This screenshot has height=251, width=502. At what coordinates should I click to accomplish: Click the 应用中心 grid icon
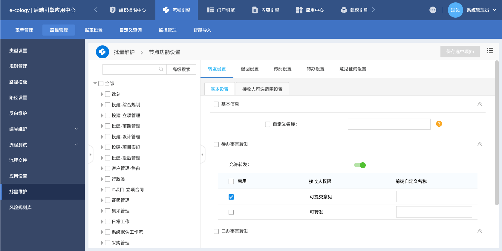click(299, 10)
